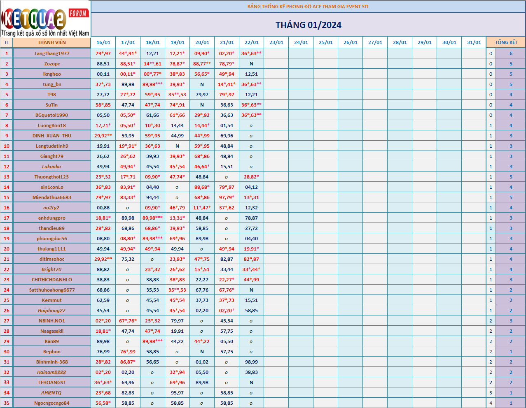This screenshot has height=408, width=526.
Task: Select Bepbon's '76*,99' cell
Action: pyautogui.click(x=128, y=352)
